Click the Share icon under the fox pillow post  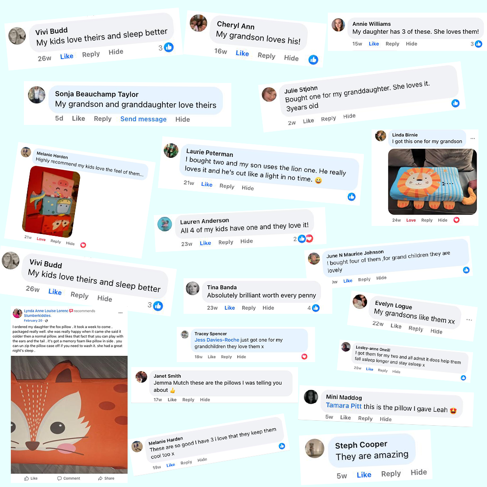coord(100,478)
